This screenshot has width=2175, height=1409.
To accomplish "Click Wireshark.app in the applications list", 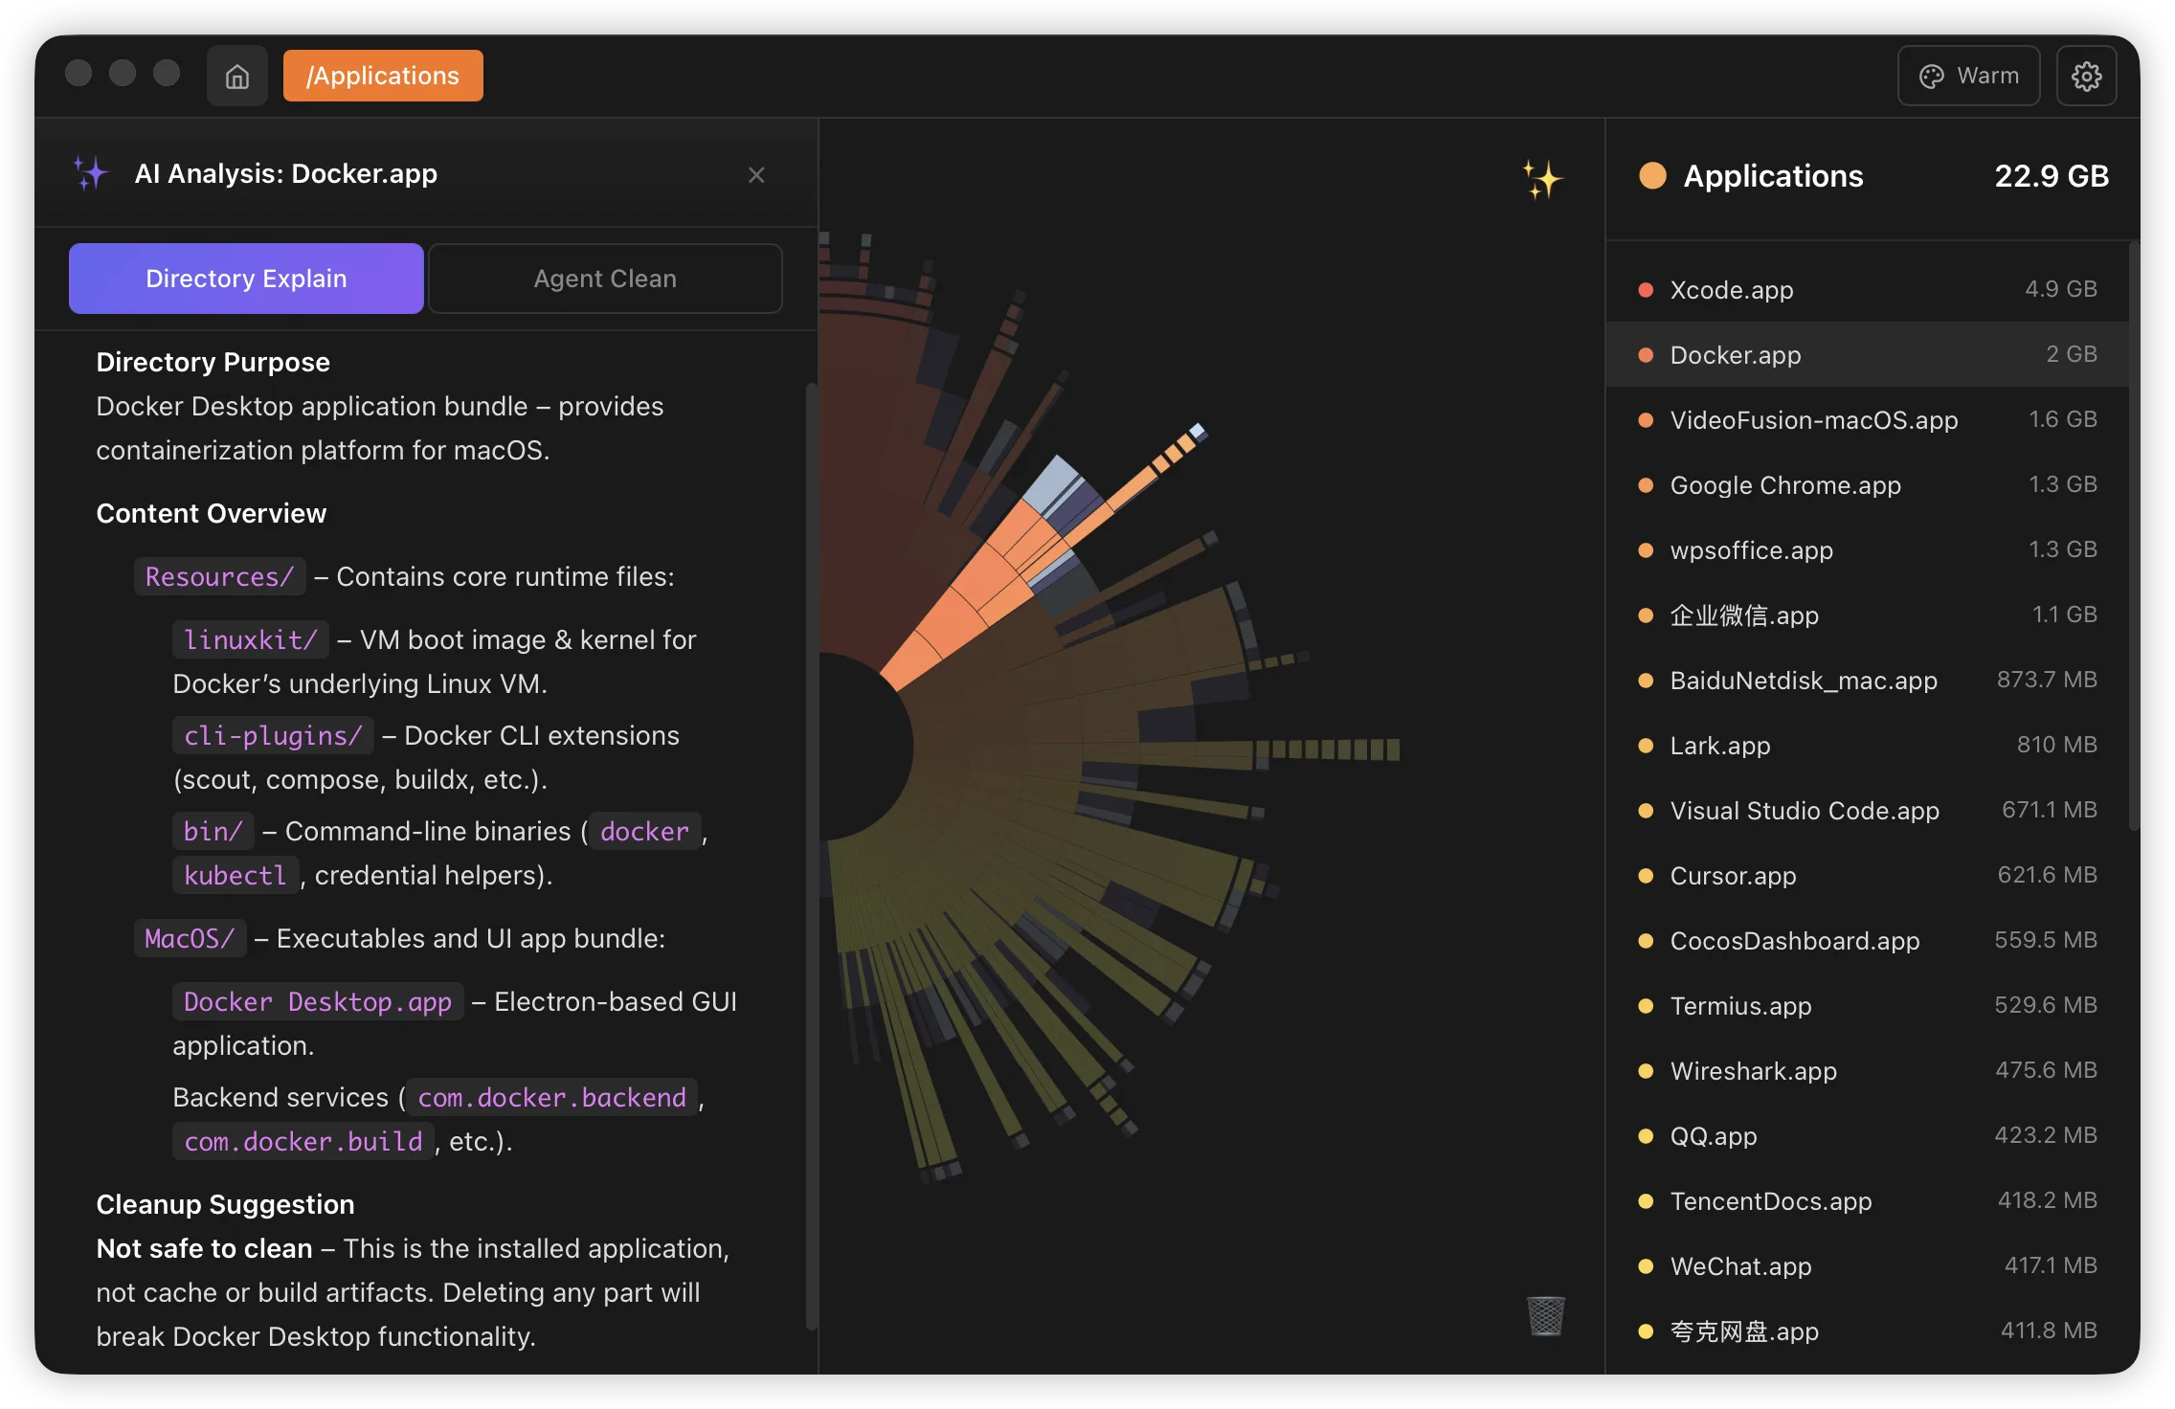I will (1753, 1070).
